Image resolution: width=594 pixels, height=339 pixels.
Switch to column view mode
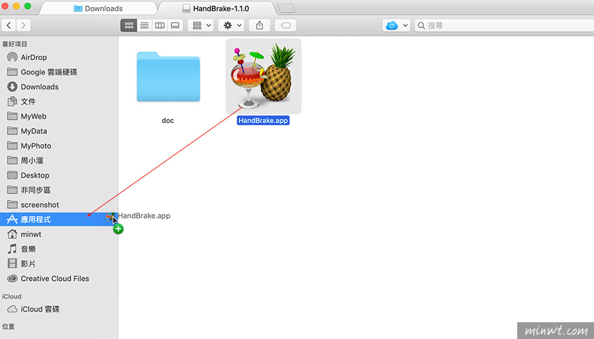[x=160, y=25]
